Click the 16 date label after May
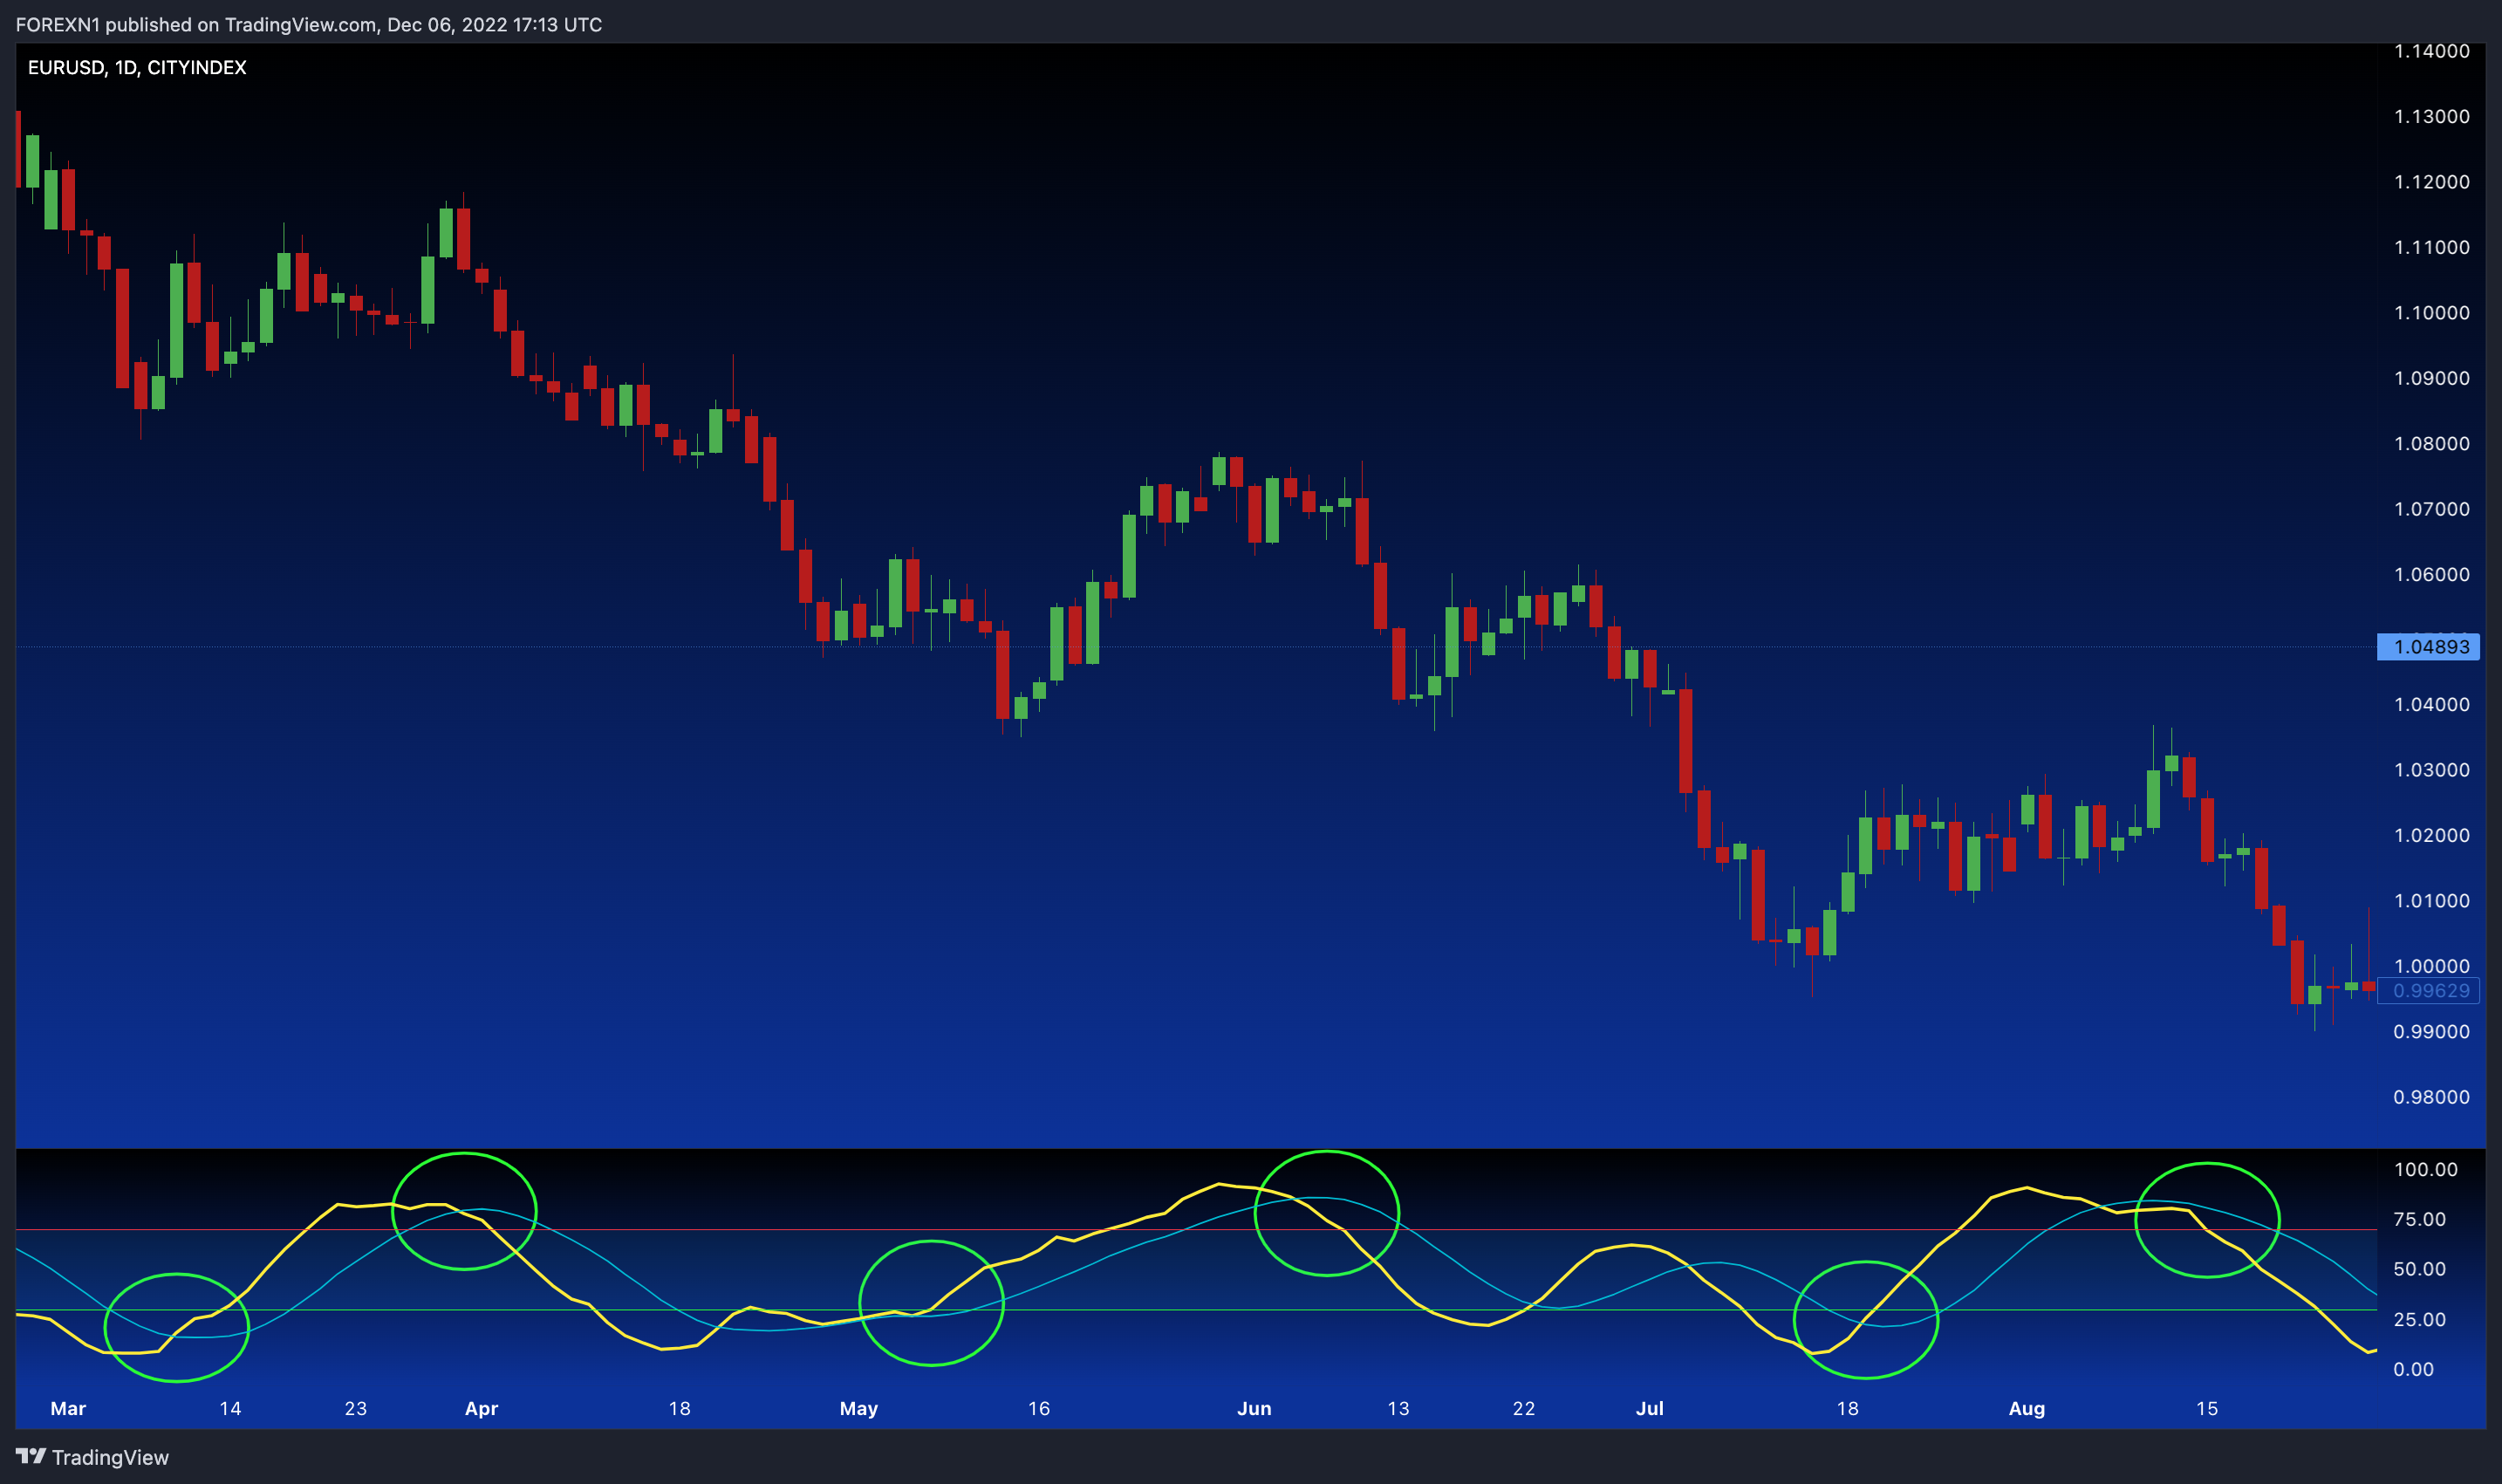This screenshot has height=1484, width=2502. click(1039, 1408)
